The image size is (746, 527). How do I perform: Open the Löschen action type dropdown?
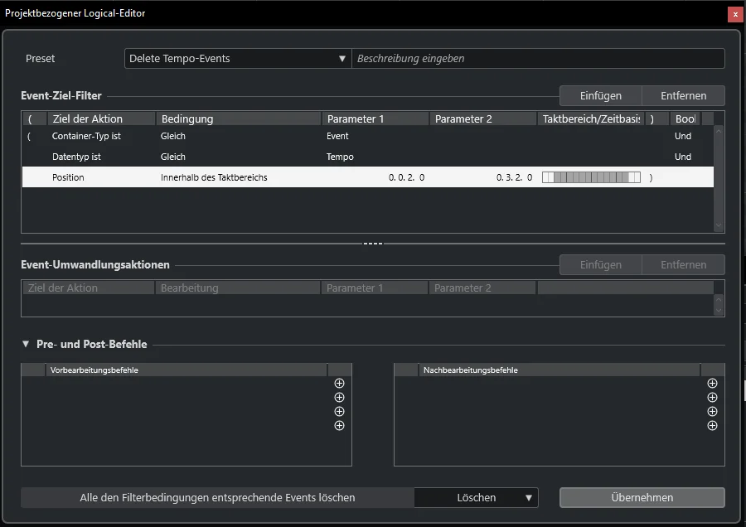pos(477,497)
